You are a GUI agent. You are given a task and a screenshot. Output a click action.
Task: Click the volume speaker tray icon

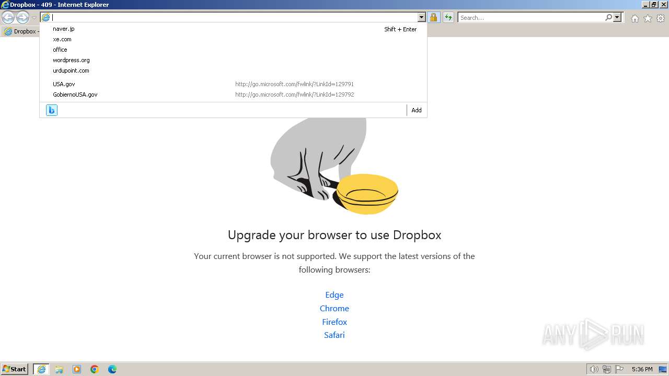coord(594,369)
